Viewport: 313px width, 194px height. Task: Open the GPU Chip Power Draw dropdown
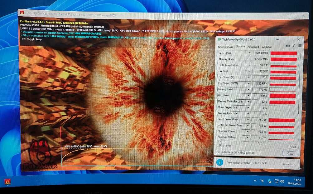point(248,126)
